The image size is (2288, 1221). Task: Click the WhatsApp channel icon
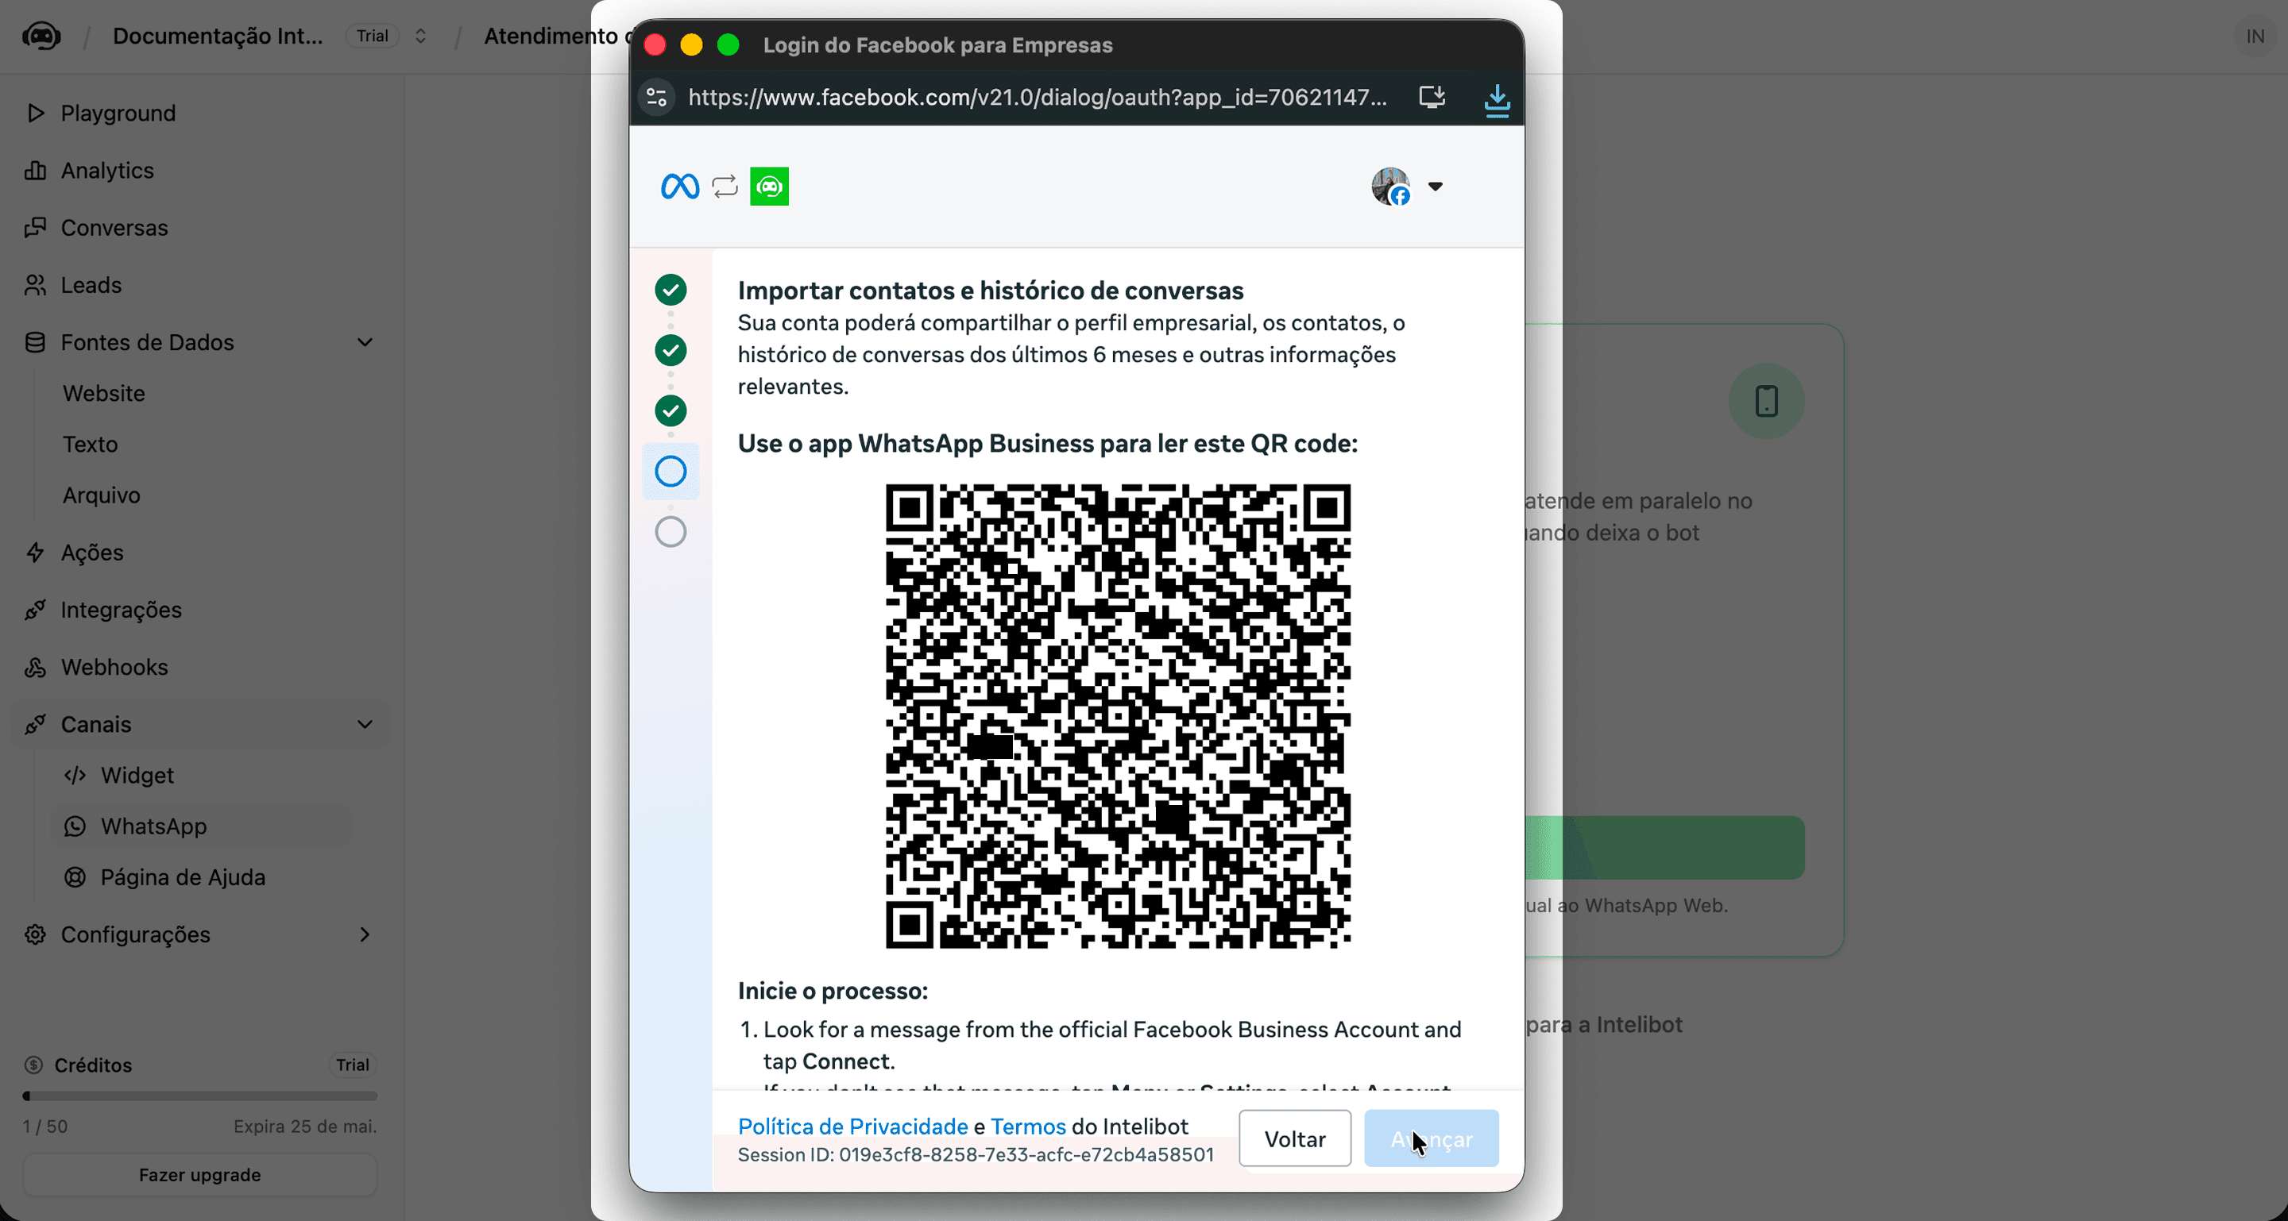coord(75,826)
